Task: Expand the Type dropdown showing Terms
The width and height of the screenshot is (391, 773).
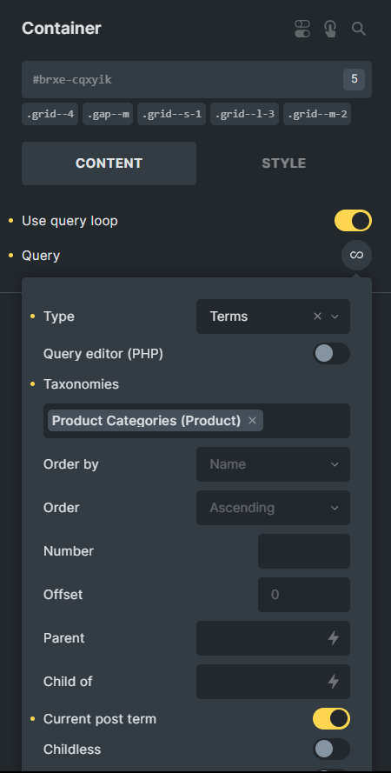Action: coord(274,317)
